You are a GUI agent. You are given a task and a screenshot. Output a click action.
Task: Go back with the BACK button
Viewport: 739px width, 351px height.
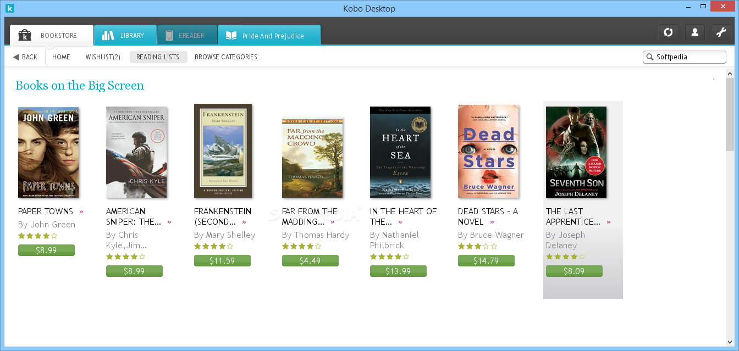click(x=25, y=57)
